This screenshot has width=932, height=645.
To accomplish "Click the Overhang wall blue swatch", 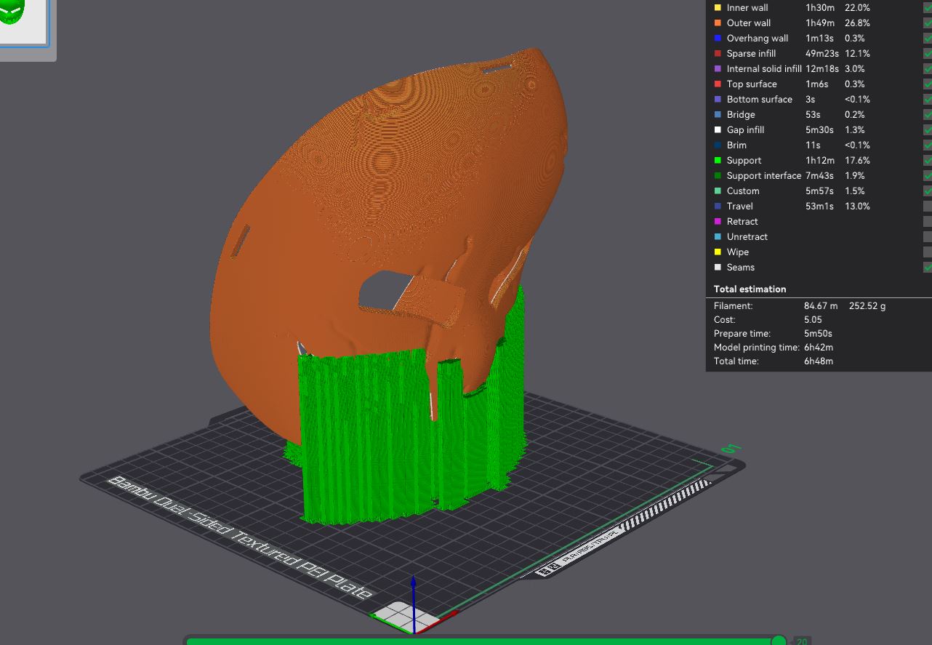I will (718, 39).
